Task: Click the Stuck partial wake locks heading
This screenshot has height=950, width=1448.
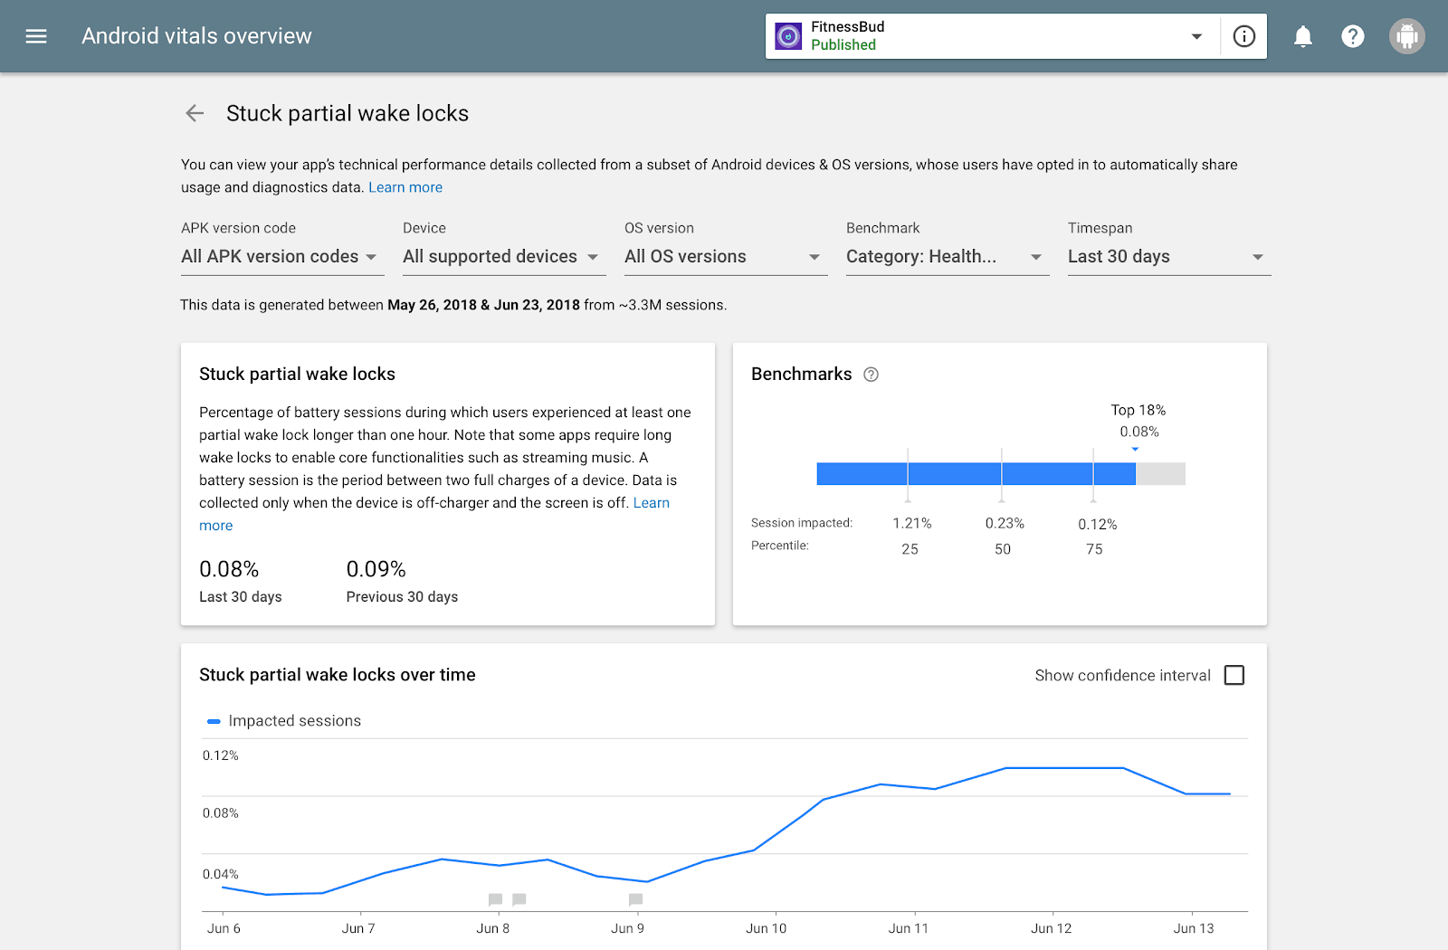Action: pyautogui.click(x=348, y=113)
